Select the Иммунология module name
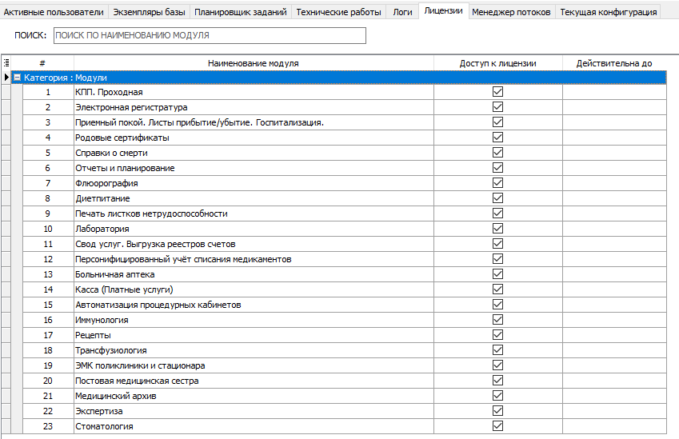 click(254, 320)
